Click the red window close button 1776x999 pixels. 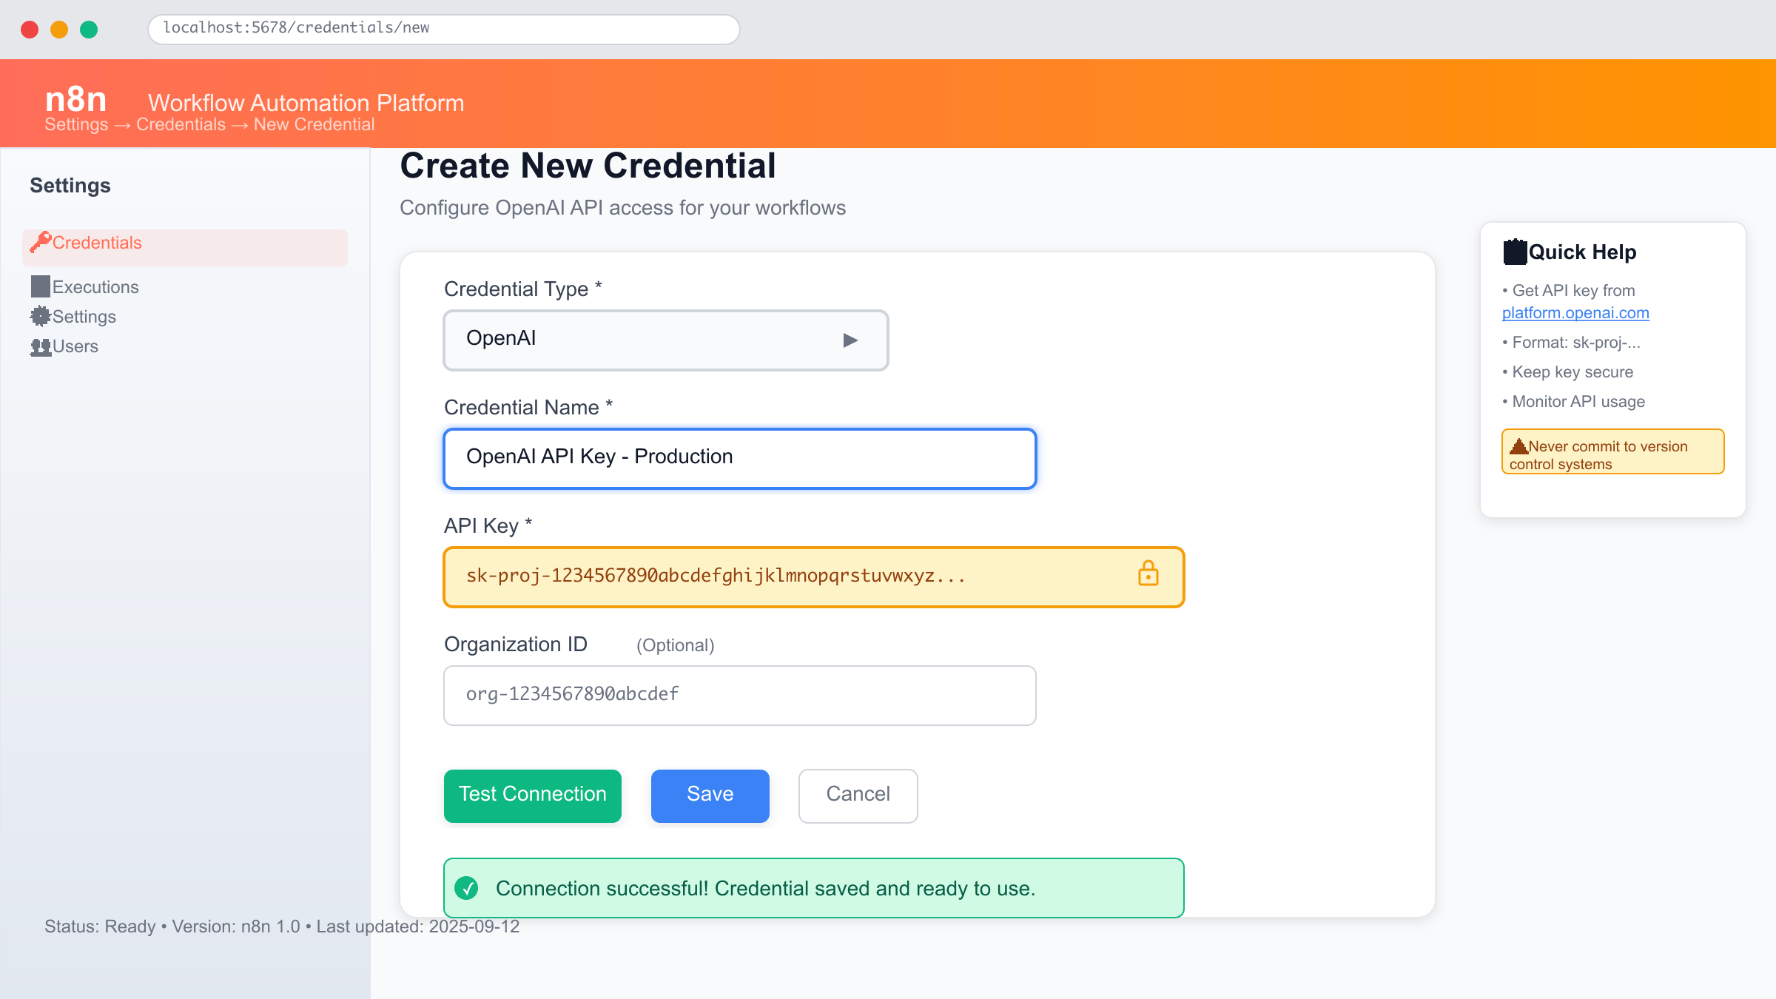click(30, 30)
